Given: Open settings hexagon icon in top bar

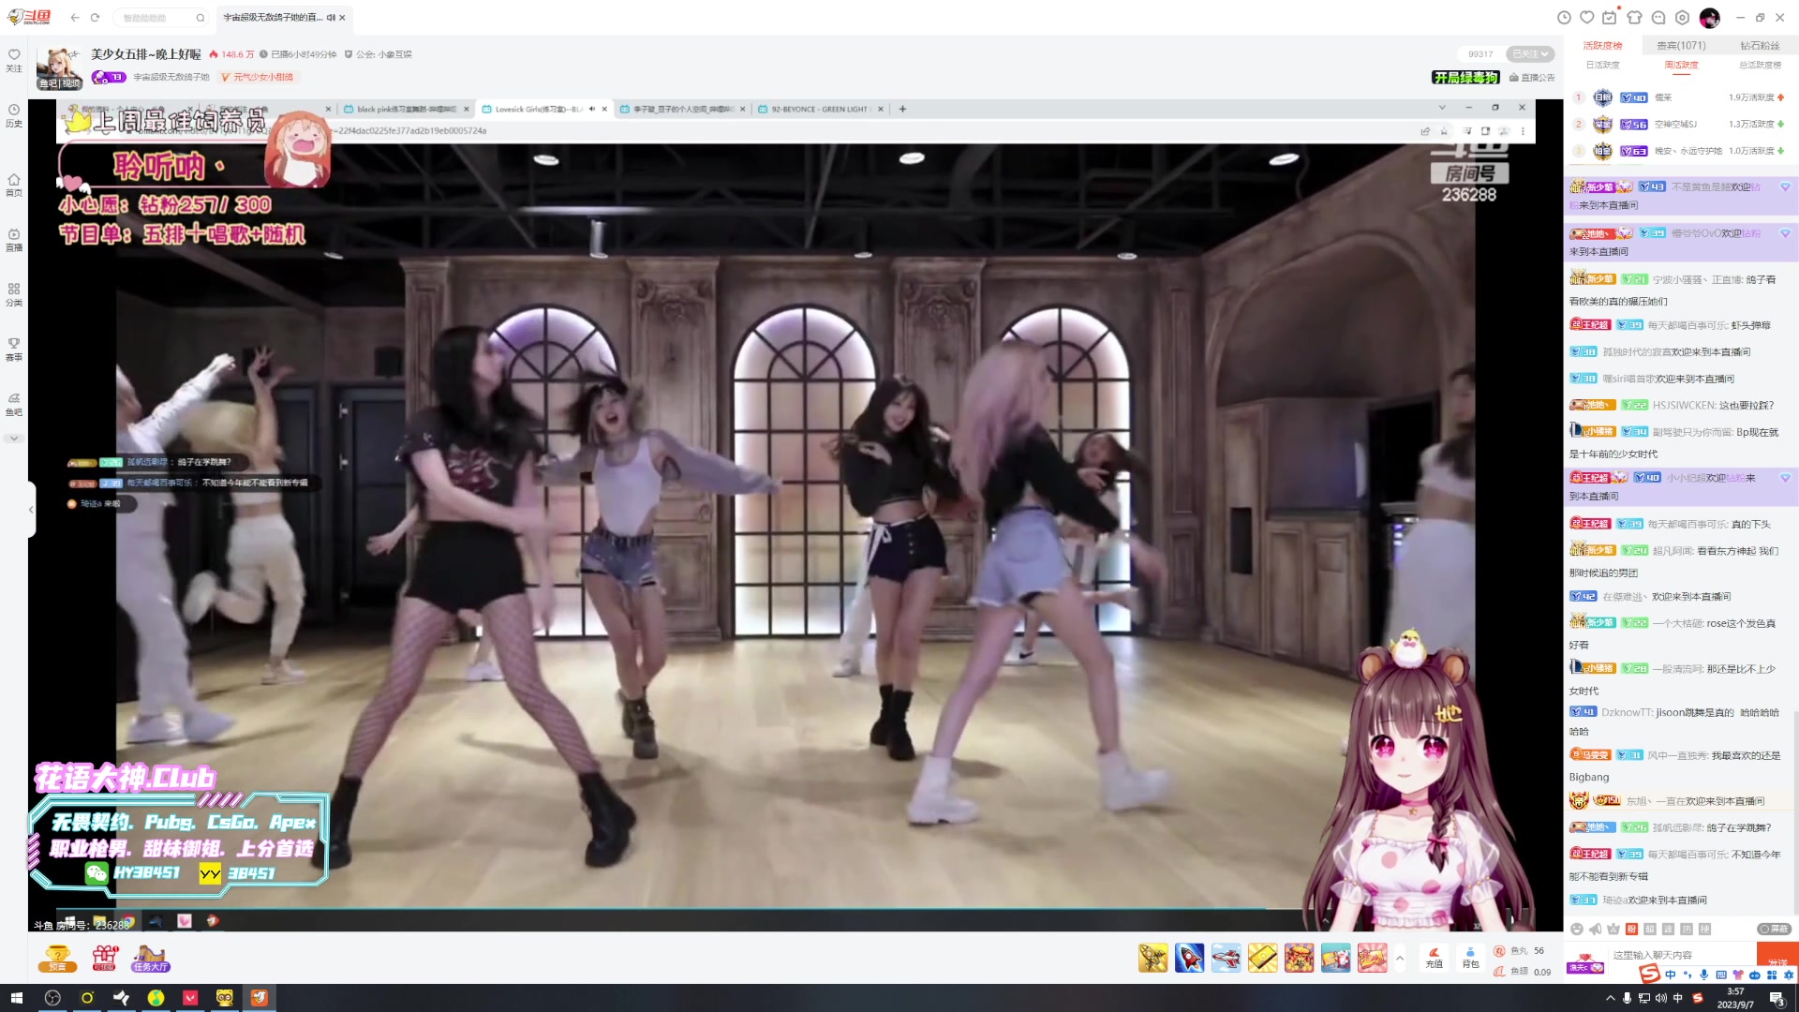Looking at the screenshot, I should tap(1682, 17).
